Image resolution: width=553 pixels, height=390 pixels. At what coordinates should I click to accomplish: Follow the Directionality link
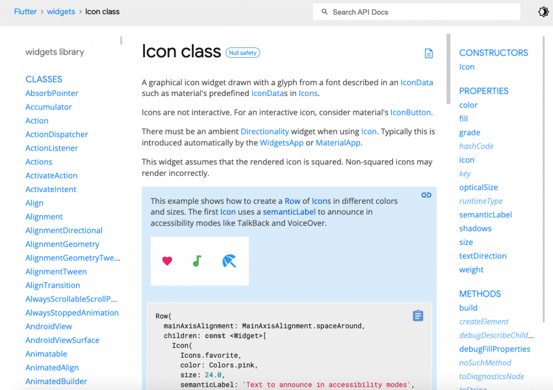tap(265, 132)
